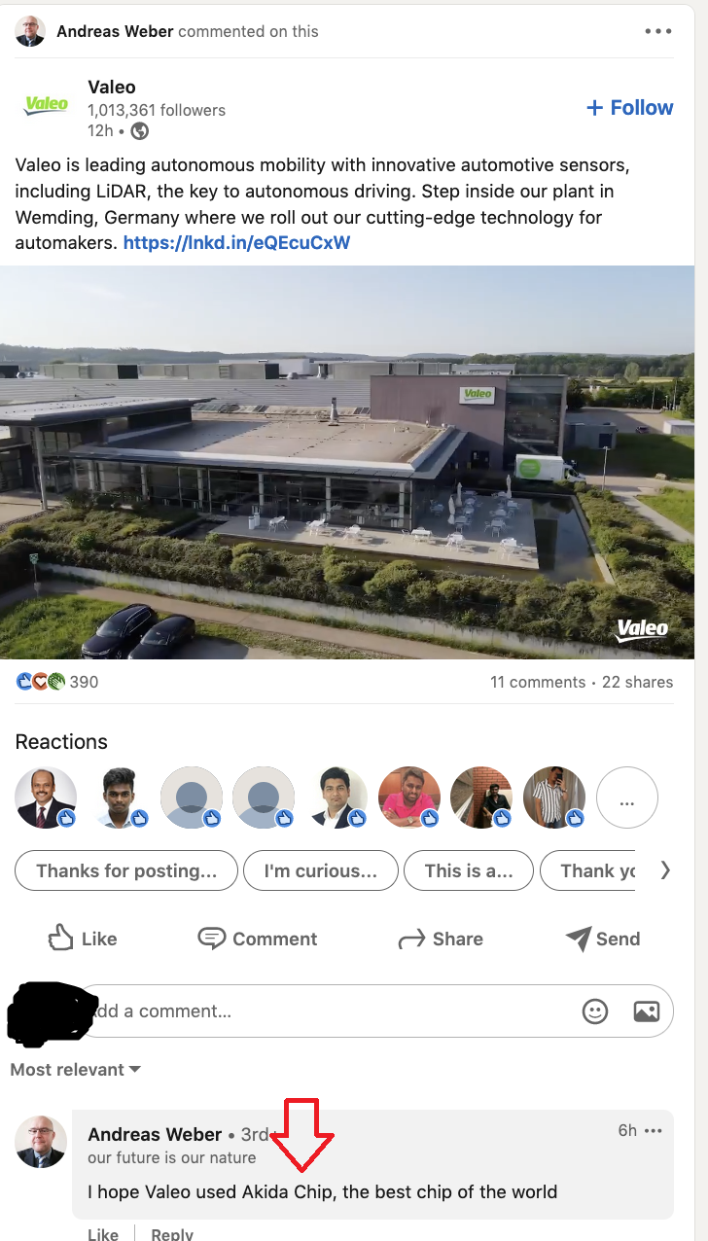Open the post's three-dot options menu
This screenshot has width=708, height=1241.
tap(658, 31)
